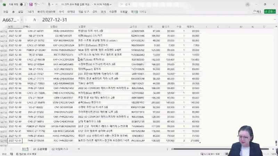Click the add new sheet plus button
278x156 pixels.
click(79, 149)
